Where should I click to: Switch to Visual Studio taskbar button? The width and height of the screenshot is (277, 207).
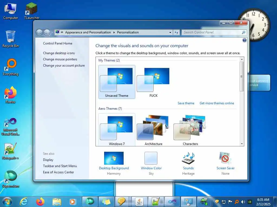[x=172, y=202]
